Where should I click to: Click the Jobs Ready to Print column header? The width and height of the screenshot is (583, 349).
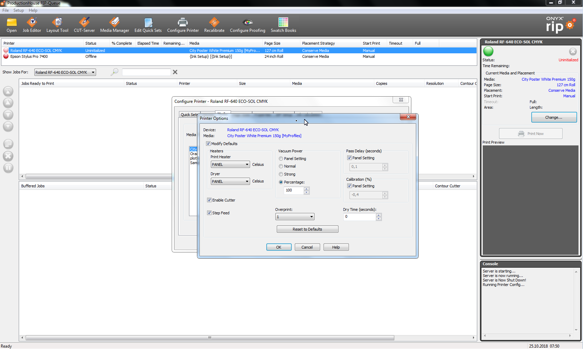click(x=72, y=83)
